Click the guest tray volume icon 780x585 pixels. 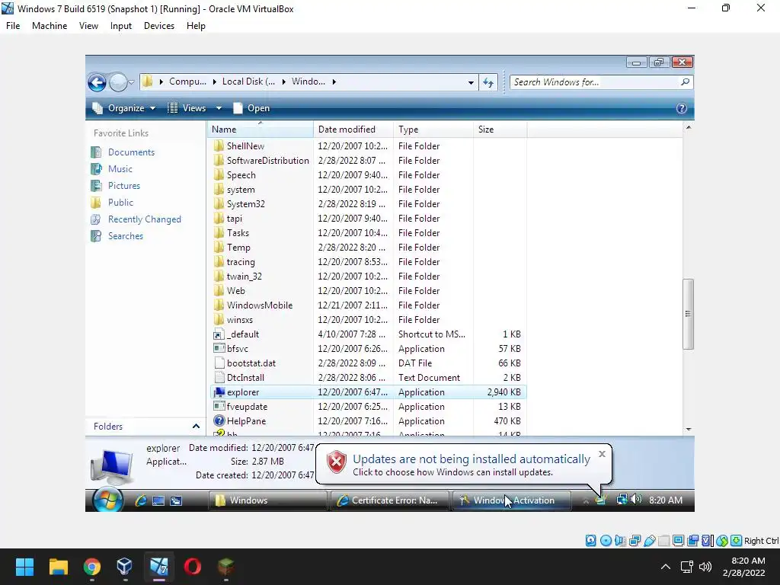[636, 499]
